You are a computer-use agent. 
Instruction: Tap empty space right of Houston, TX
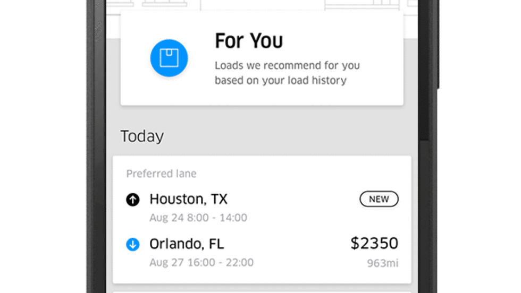[x=292, y=199]
